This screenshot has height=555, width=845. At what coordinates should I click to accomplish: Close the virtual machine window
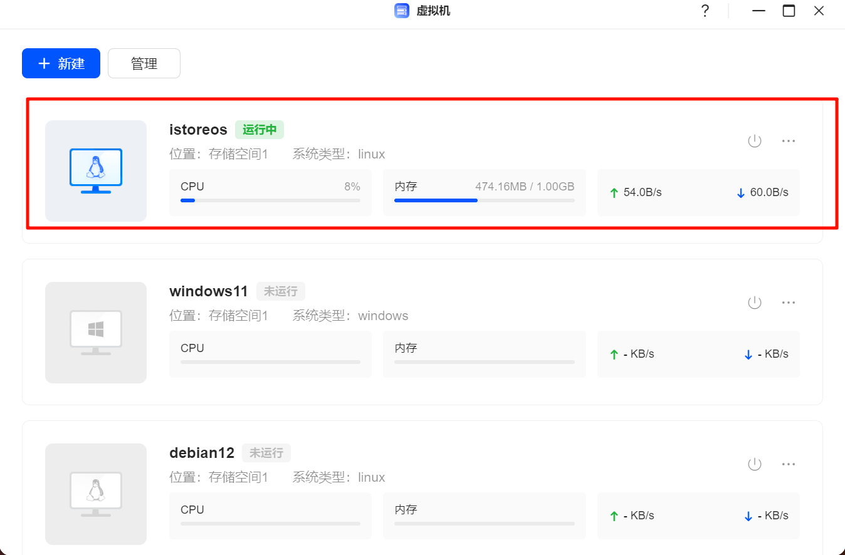pos(819,11)
